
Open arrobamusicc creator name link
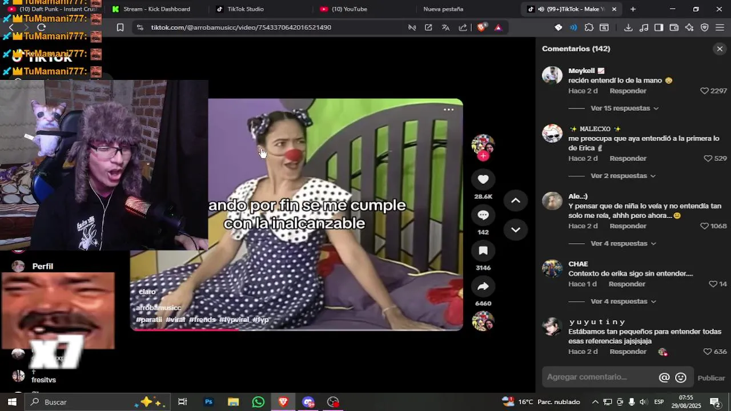(x=158, y=308)
